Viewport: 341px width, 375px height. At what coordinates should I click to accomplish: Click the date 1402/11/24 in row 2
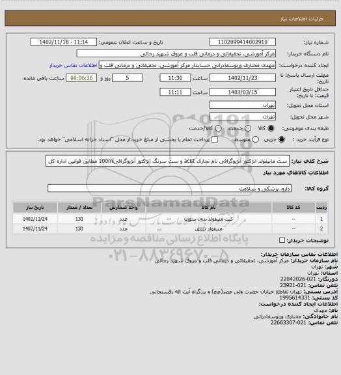pyautogui.click(x=35, y=229)
